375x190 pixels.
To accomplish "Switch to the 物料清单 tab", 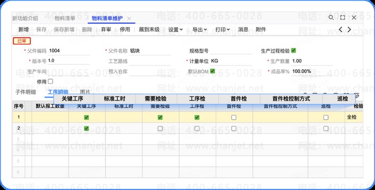I will 65,18.
